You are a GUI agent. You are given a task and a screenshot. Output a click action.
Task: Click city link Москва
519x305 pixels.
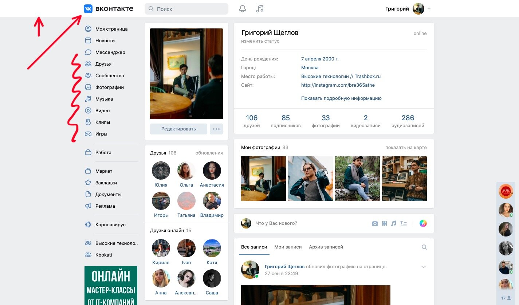tap(310, 68)
